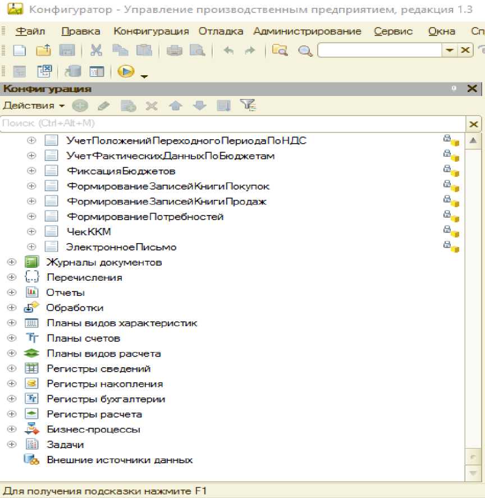Click the window form table icon
This screenshot has height=498, width=485.
click(97, 71)
